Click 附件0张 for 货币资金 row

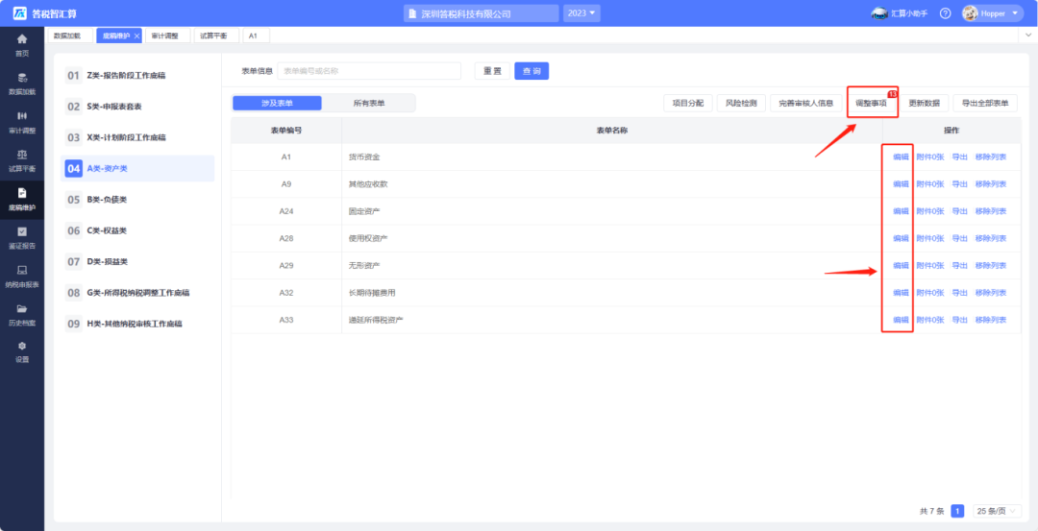tap(930, 157)
